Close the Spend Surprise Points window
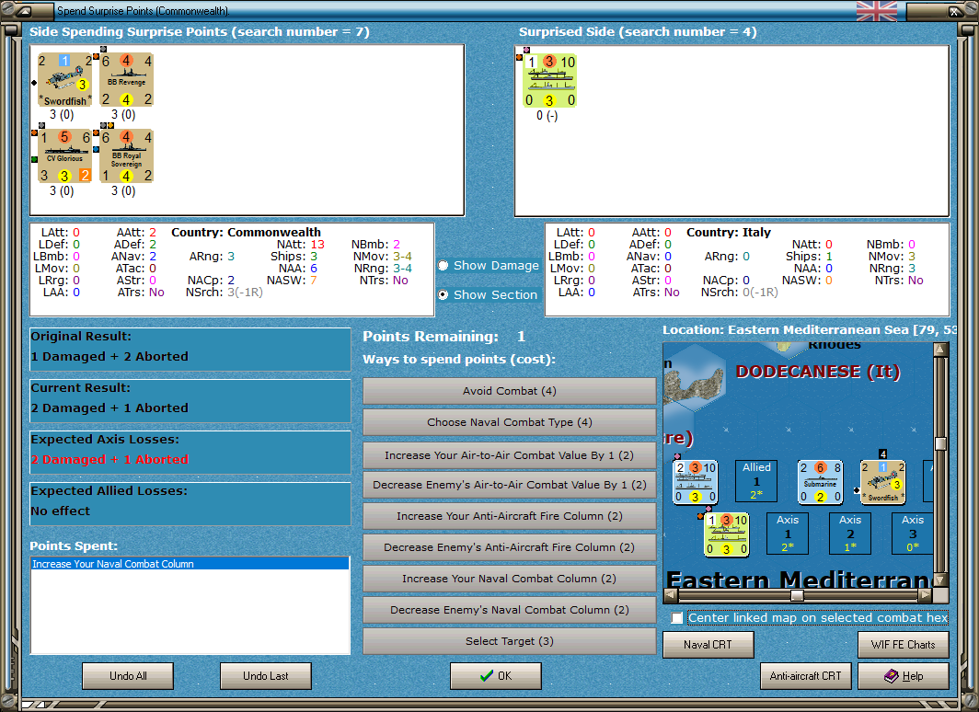This screenshot has width=979, height=712. (955, 11)
